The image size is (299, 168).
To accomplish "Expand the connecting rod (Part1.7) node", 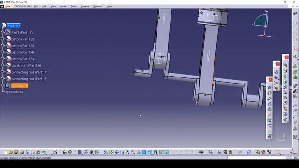I will [2, 72].
